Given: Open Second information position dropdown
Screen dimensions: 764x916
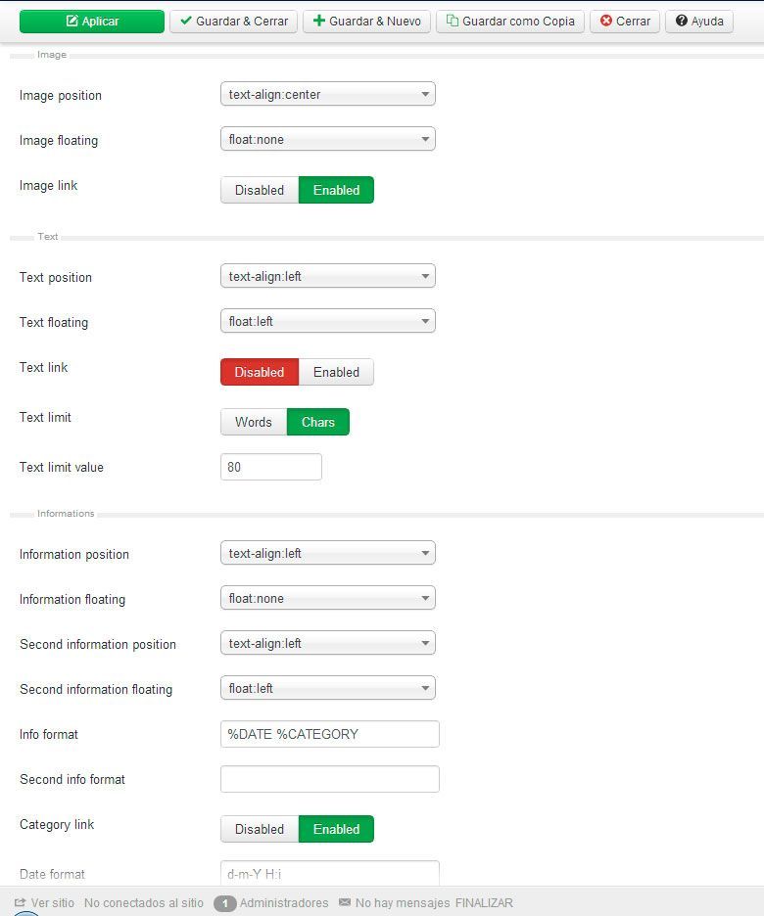Looking at the screenshot, I should (x=328, y=643).
